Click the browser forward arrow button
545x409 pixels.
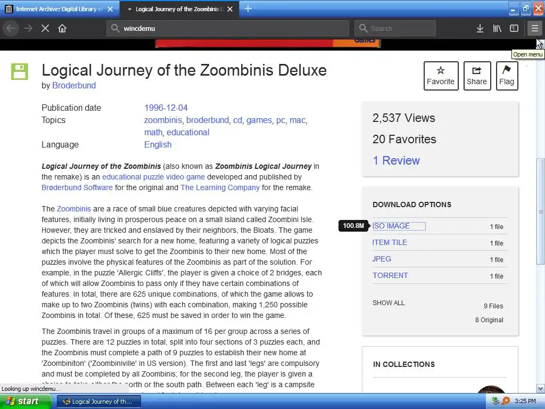coord(28,28)
